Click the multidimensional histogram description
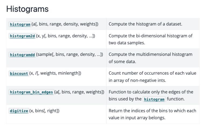The width and height of the screenshot is (206, 127). click(x=150, y=58)
